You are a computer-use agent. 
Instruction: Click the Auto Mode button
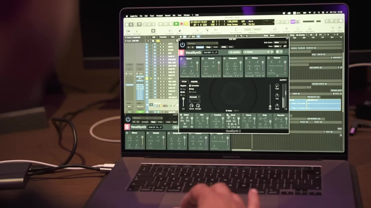tap(235, 52)
